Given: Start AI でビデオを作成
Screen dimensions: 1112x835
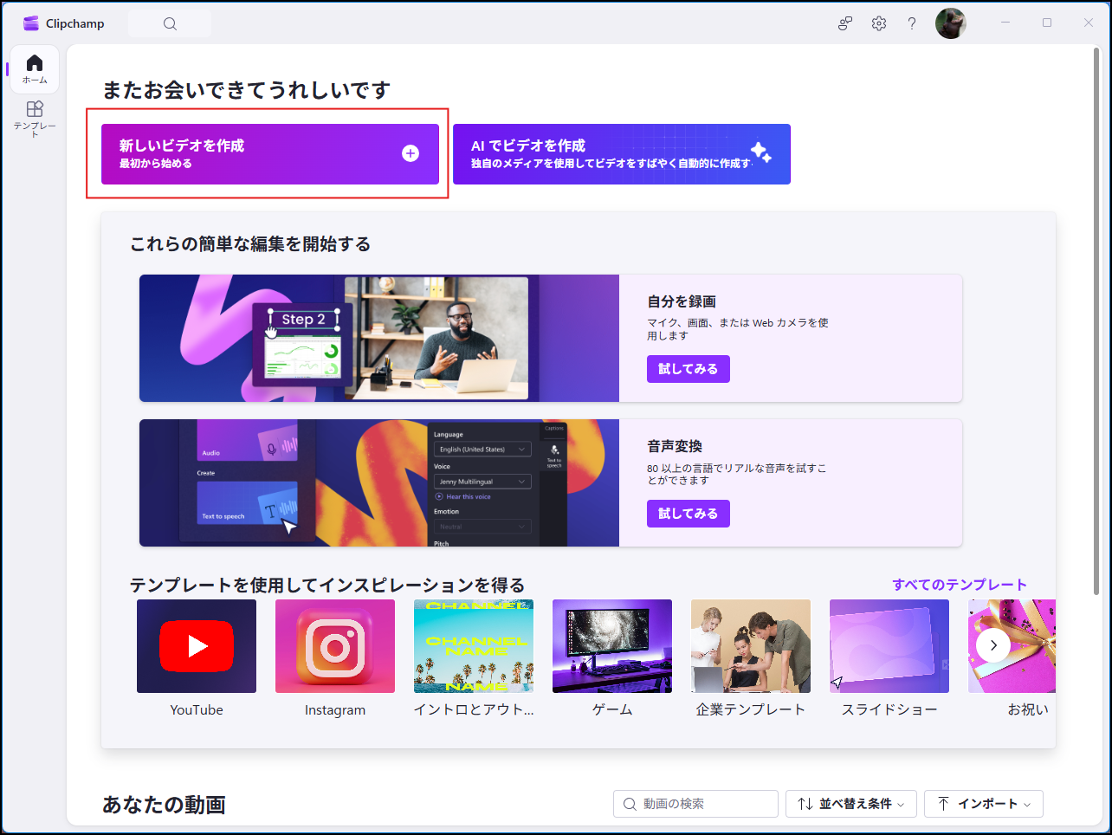Looking at the screenshot, I should 622,154.
